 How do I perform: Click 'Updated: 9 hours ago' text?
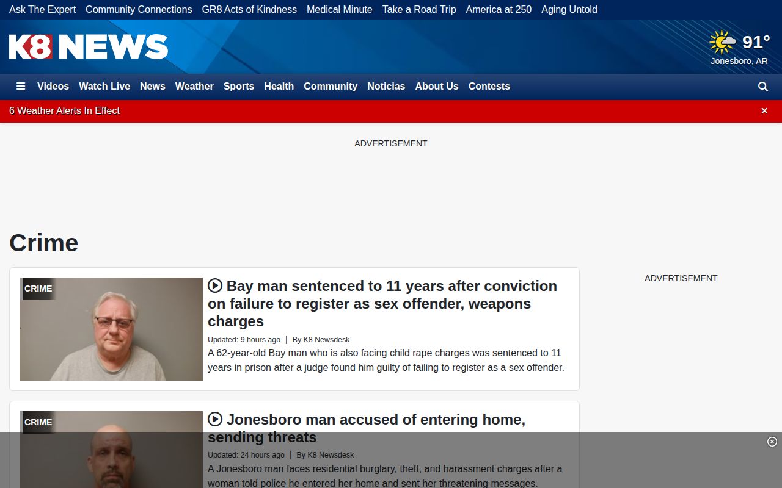(x=244, y=340)
